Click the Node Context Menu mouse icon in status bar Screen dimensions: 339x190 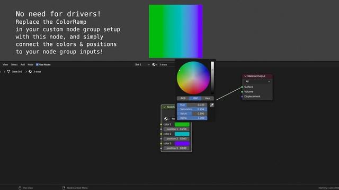pyautogui.click(x=64, y=188)
